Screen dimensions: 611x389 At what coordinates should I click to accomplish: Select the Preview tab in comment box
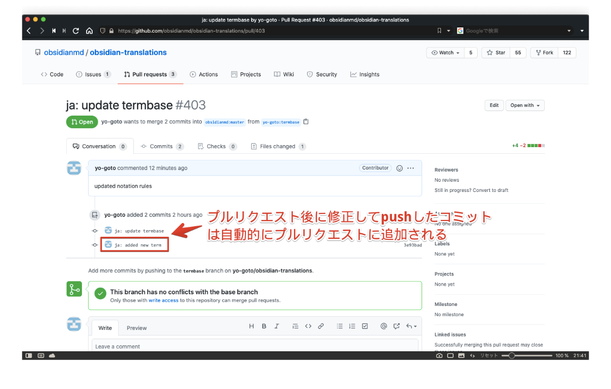pyautogui.click(x=136, y=328)
